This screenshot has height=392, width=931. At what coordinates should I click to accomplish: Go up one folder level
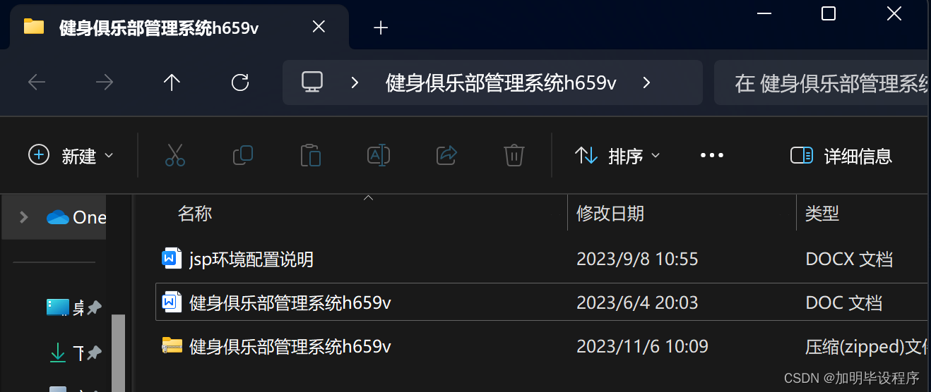(x=172, y=82)
